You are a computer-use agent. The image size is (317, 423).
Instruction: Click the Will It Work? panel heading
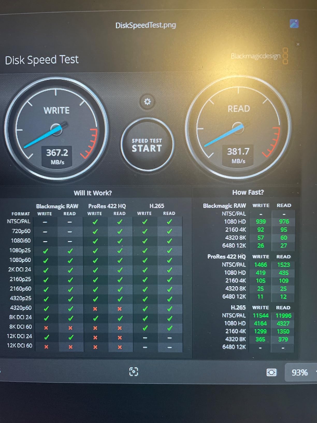pos(93,193)
